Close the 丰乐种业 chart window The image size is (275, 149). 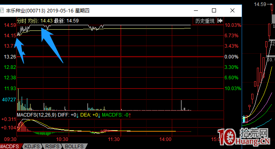coord(232,10)
